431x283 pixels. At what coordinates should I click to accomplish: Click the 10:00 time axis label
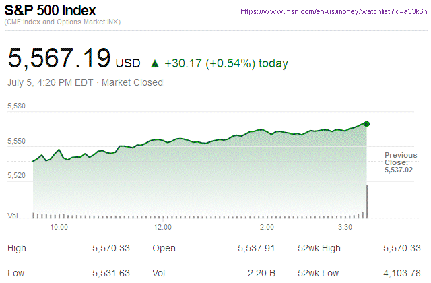coord(59,228)
